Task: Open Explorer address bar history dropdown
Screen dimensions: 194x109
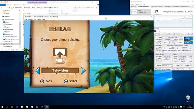Action: (x=73, y=8)
